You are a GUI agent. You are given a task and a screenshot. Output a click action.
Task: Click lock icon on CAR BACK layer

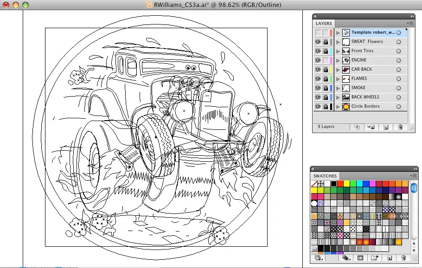tap(326, 69)
